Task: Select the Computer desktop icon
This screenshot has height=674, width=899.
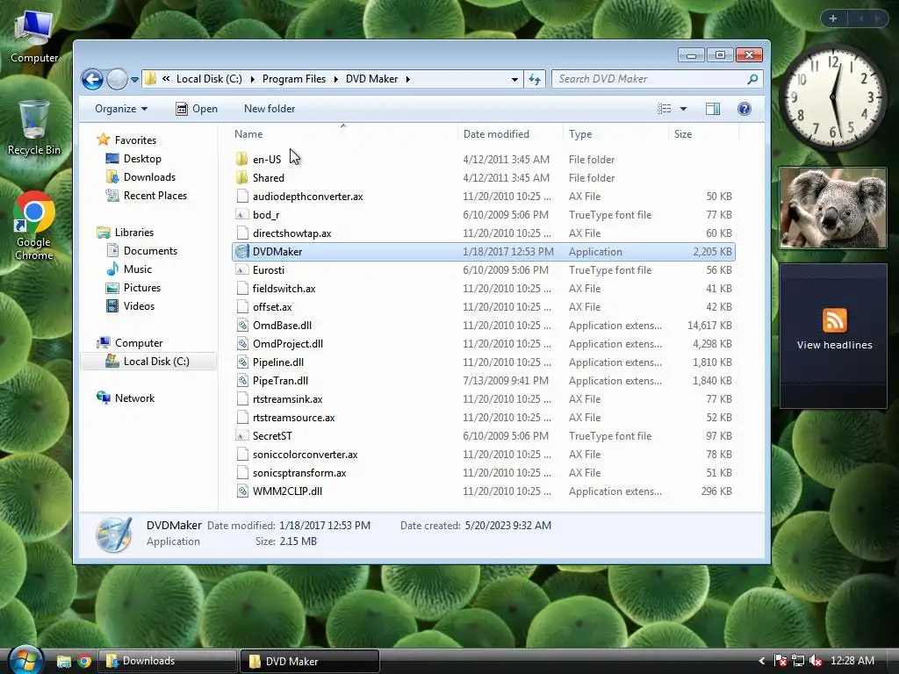Action: (34, 36)
